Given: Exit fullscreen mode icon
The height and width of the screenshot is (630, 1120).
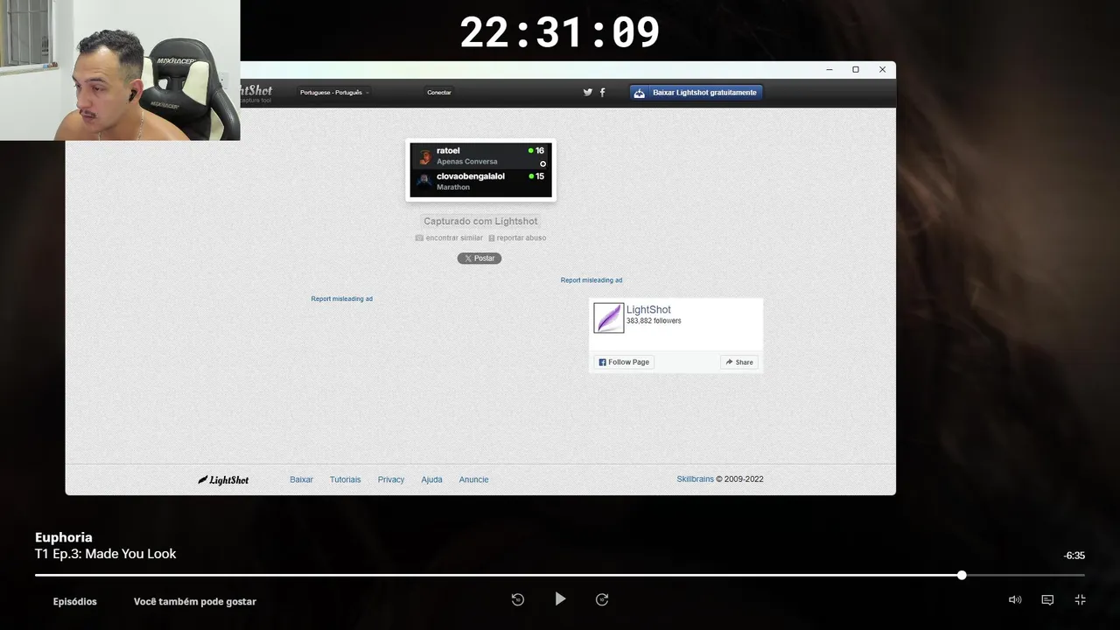Looking at the screenshot, I should pyautogui.click(x=1080, y=599).
